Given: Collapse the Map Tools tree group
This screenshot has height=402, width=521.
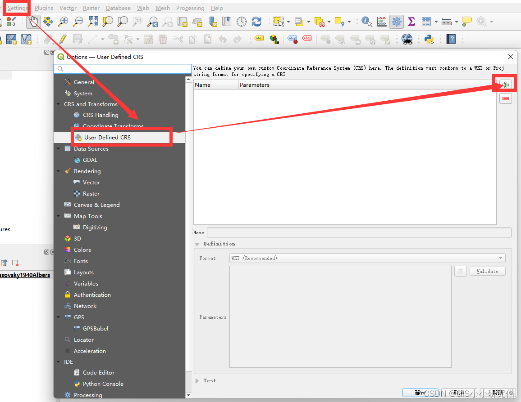Looking at the screenshot, I should [59, 216].
